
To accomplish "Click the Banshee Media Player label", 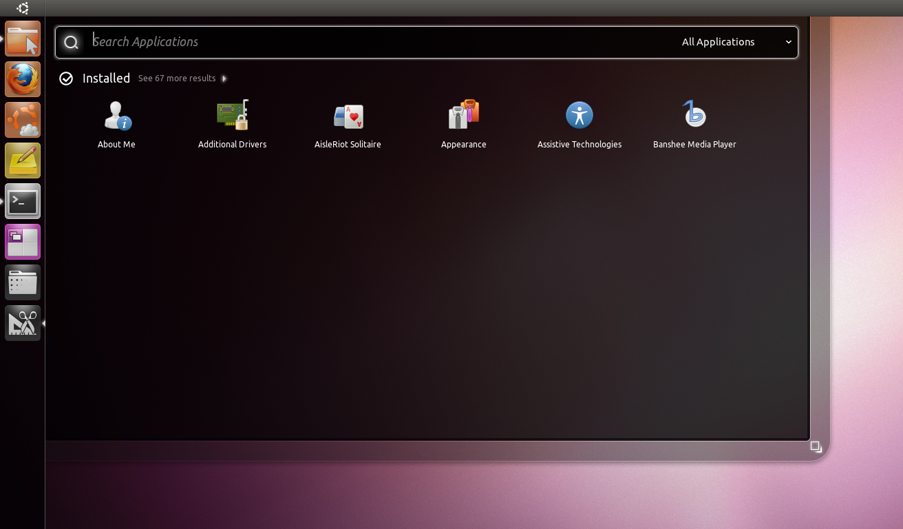I will point(694,145).
